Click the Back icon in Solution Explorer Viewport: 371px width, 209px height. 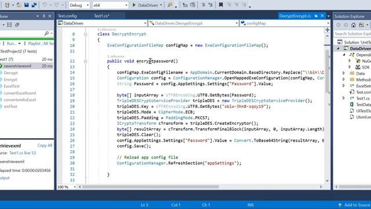[x=339, y=25]
